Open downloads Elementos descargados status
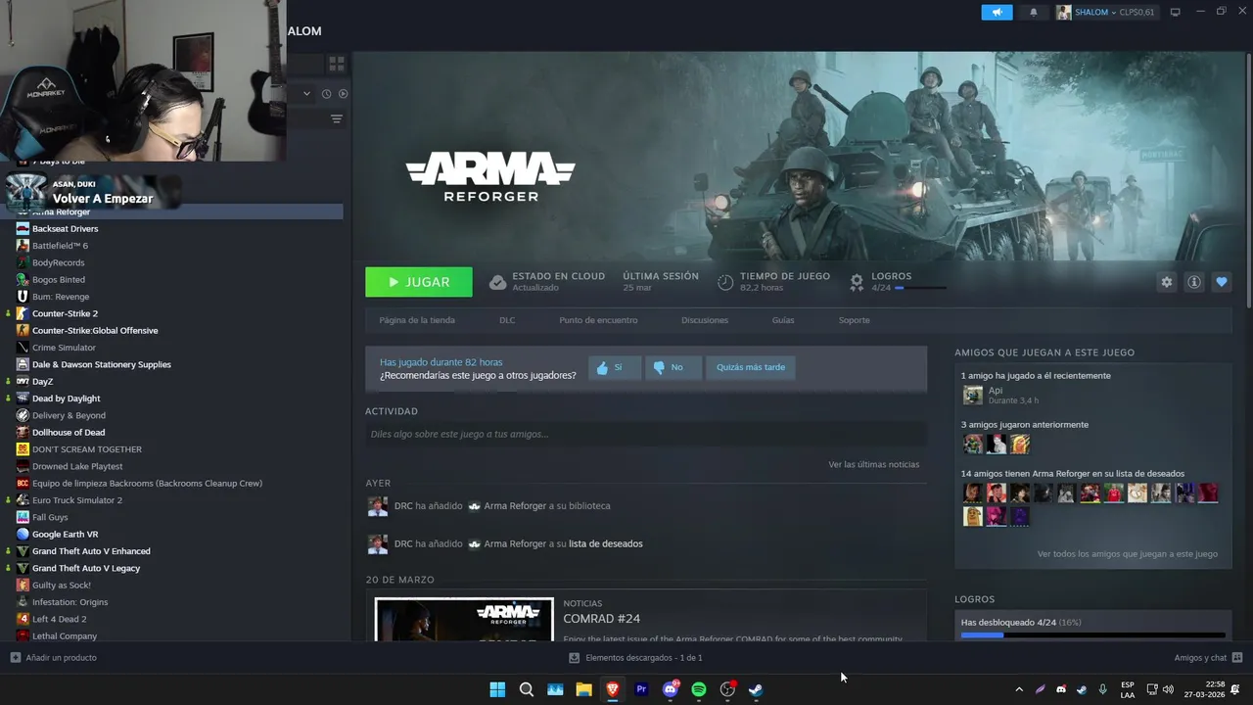The height and width of the screenshot is (705, 1253). pos(636,658)
